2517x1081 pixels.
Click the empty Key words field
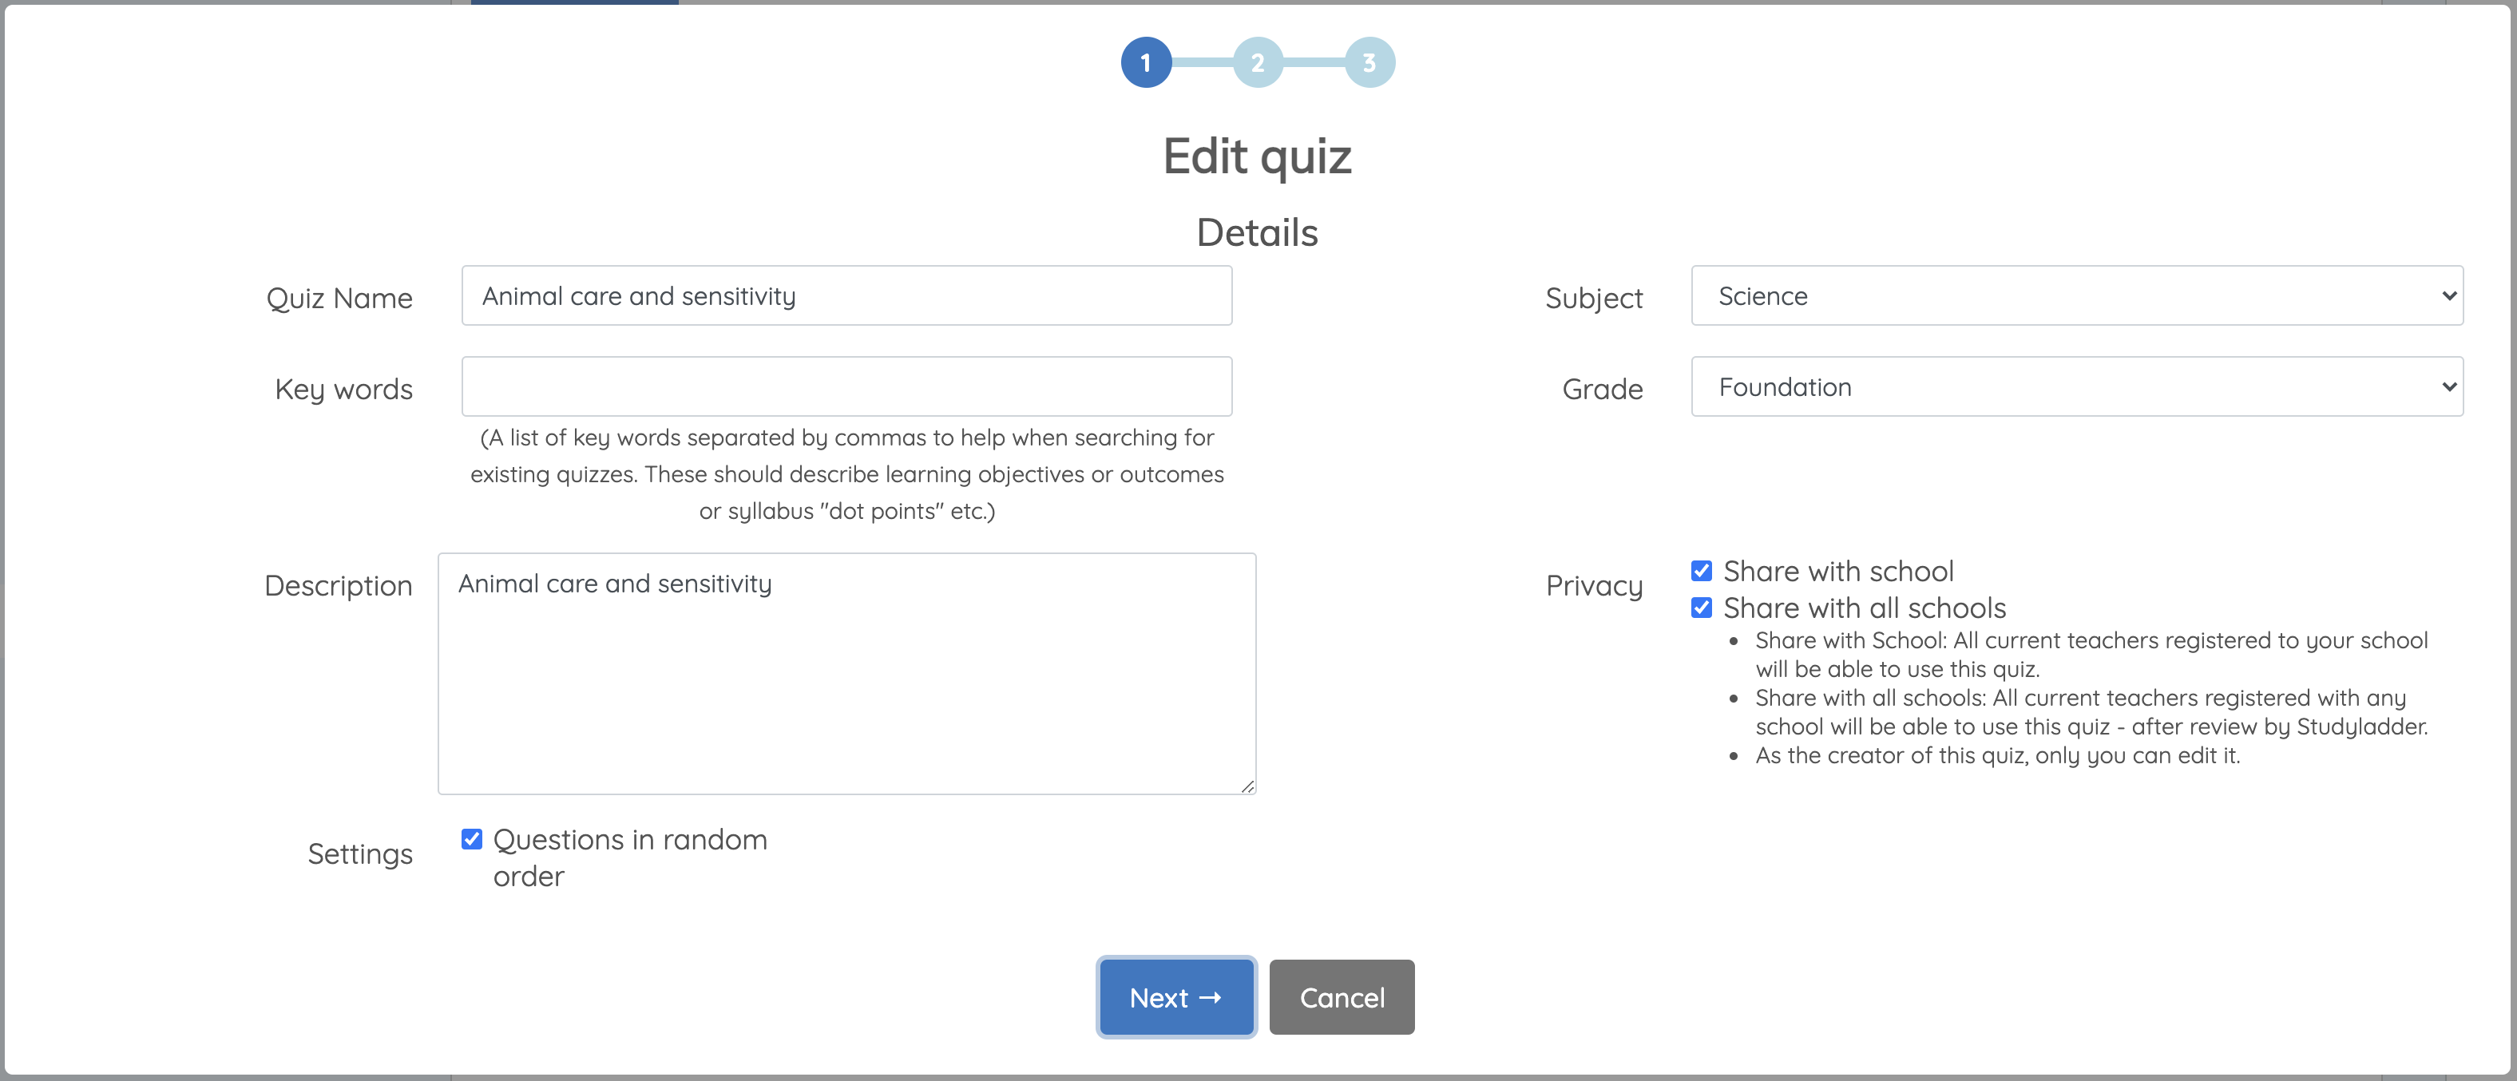point(846,386)
